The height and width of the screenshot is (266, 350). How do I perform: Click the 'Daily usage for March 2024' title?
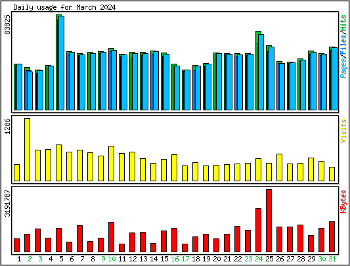pos(64,7)
